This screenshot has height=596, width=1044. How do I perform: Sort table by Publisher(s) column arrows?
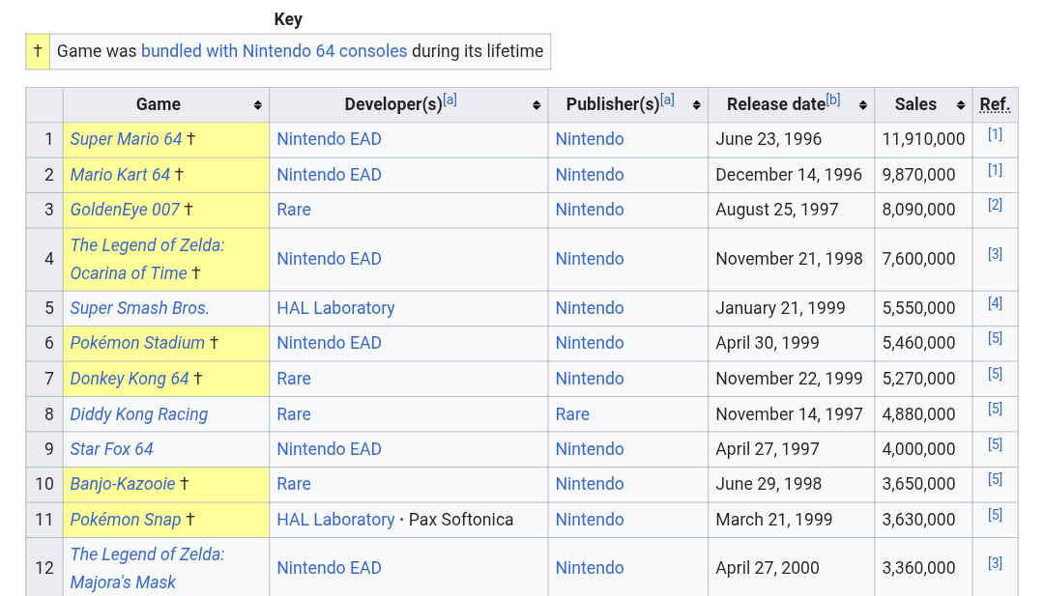coord(696,105)
